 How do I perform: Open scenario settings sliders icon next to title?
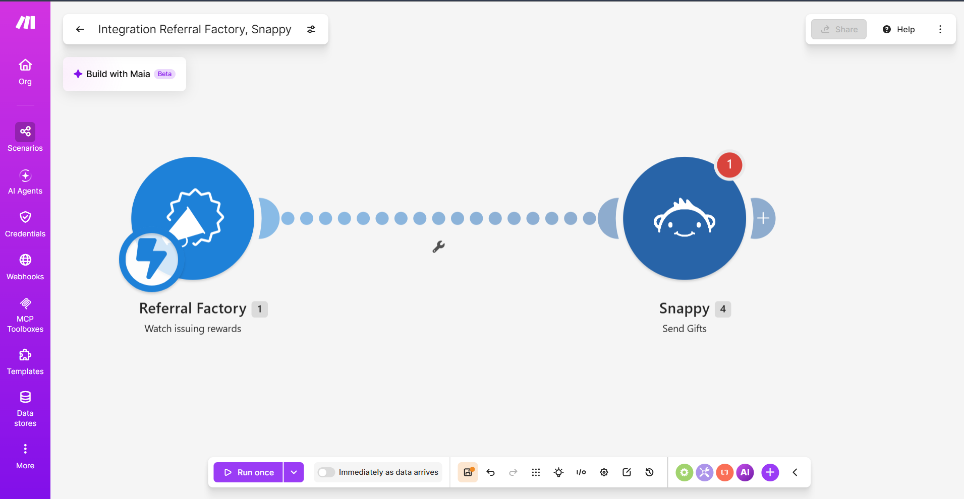(x=311, y=29)
